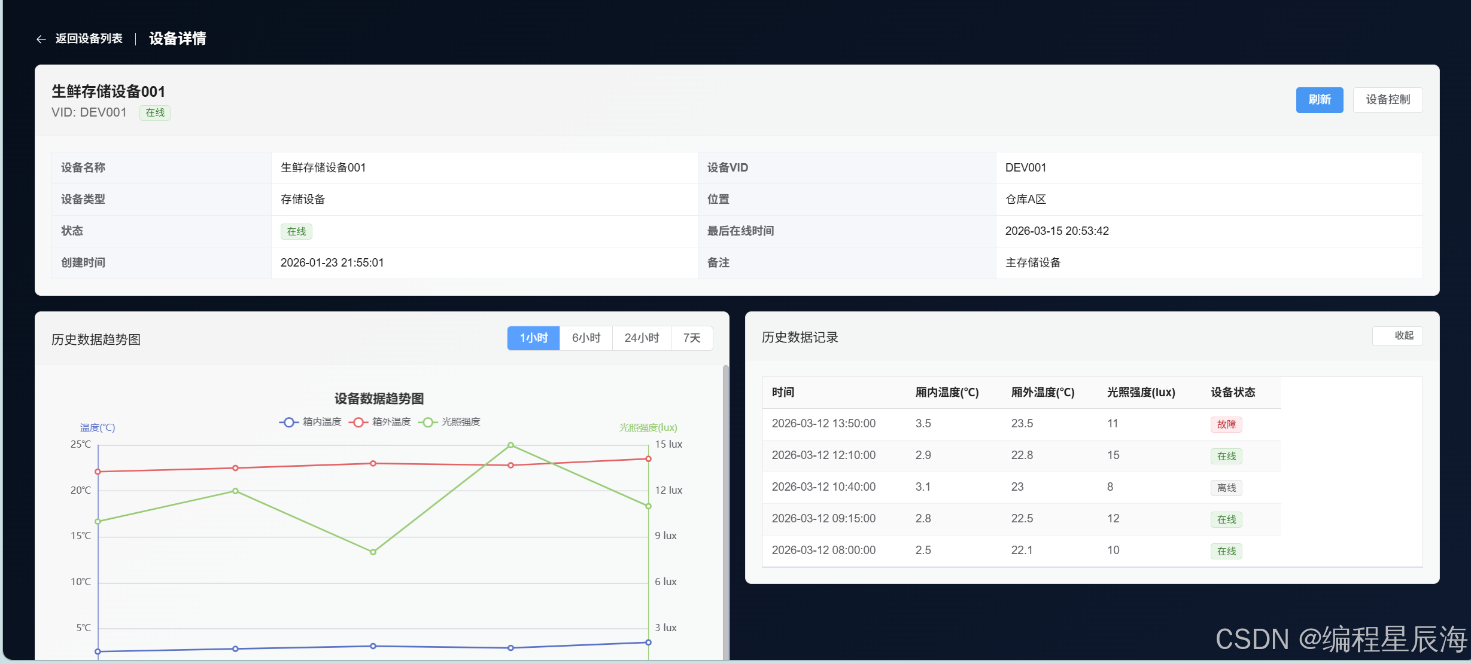Open the 设备控制 panel
The height and width of the screenshot is (664, 1471).
[x=1387, y=100]
